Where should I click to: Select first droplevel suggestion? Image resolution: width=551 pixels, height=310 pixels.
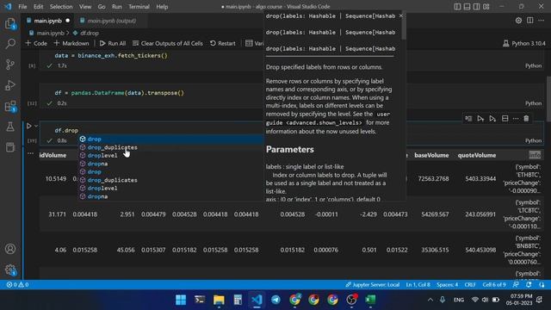tap(171, 155)
